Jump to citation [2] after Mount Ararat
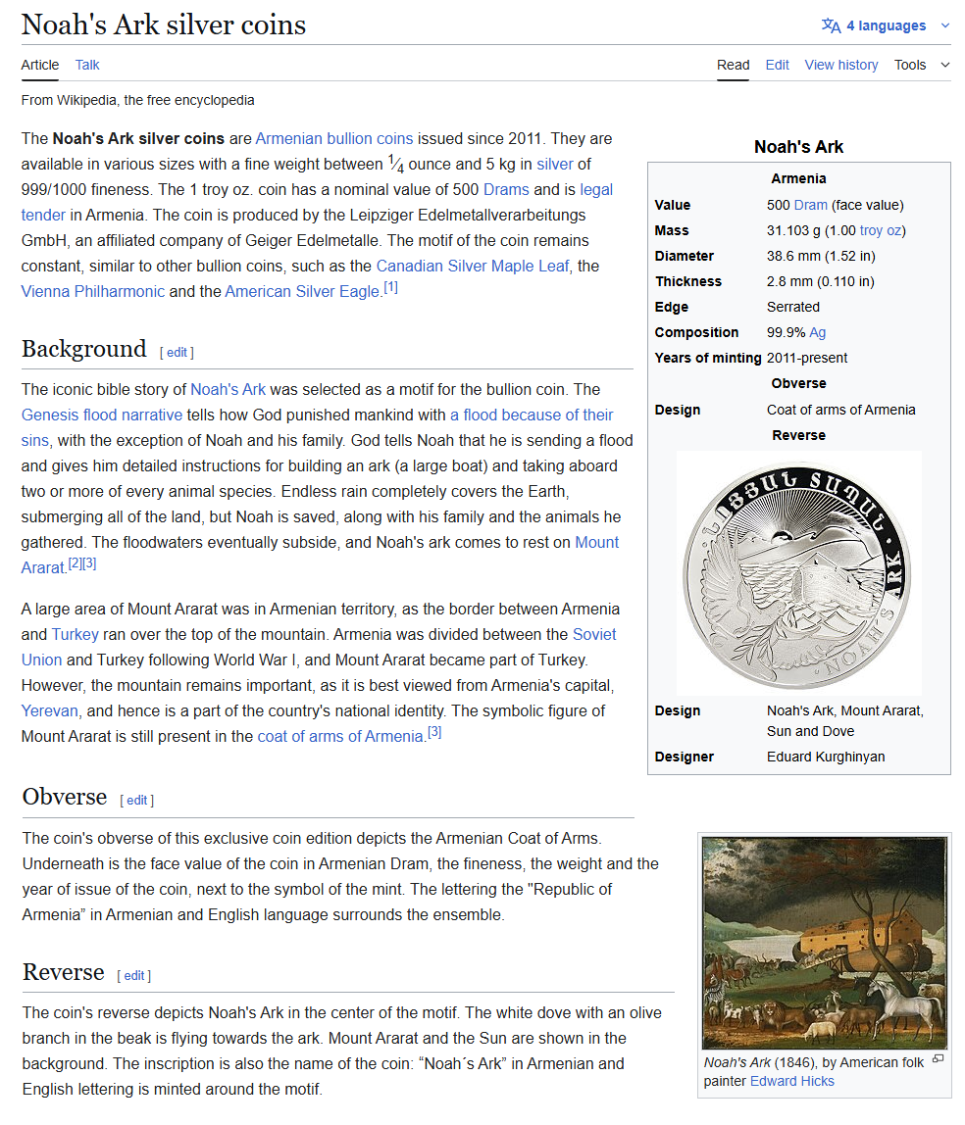 [x=75, y=563]
